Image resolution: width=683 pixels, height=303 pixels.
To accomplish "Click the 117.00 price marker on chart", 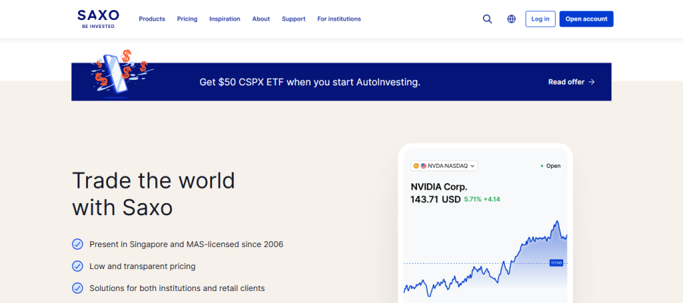I will [x=556, y=263].
